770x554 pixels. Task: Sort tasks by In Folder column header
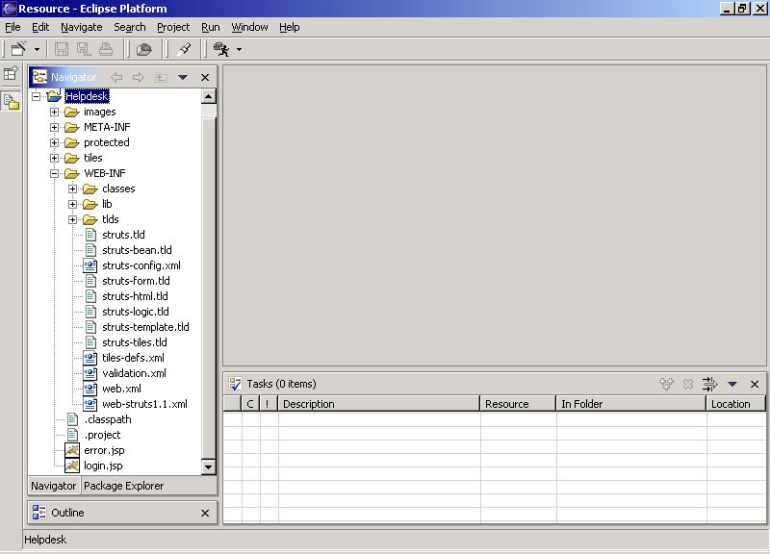point(631,404)
